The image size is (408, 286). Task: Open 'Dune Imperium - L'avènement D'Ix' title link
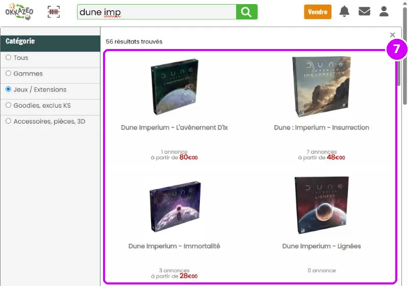174,128
